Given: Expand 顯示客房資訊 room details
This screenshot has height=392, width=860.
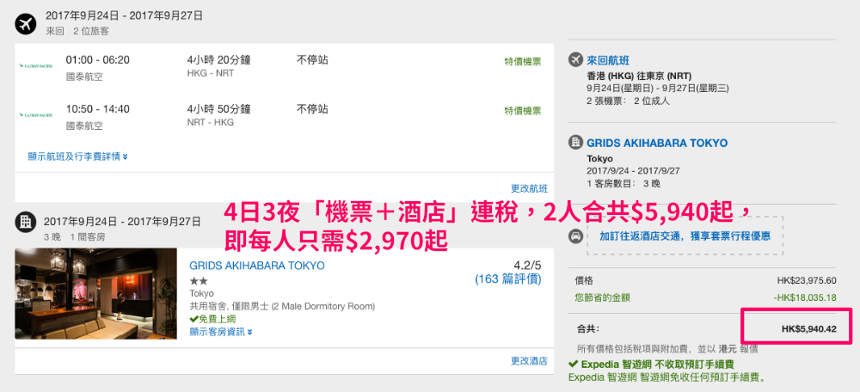Looking at the screenshot, I should (221, 332).
